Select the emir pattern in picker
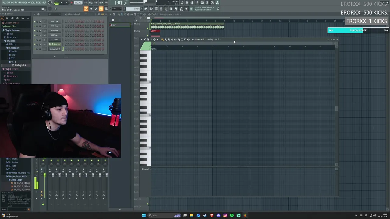The image size is (390, 219). [120, 25]
